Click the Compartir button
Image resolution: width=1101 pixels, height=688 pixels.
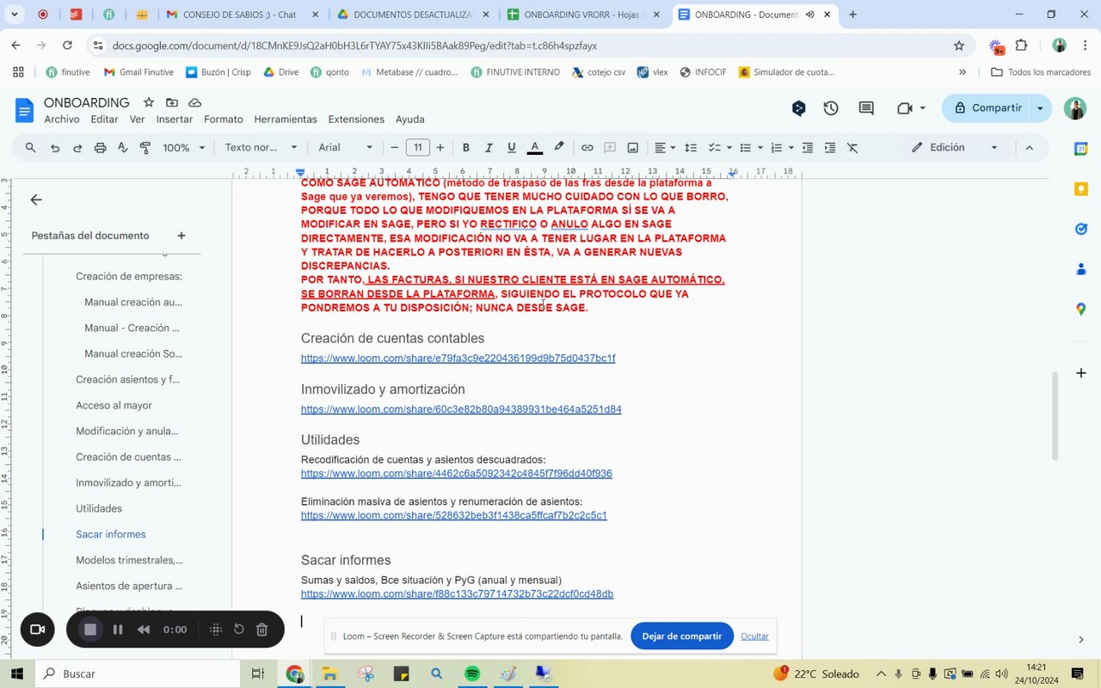tap(987, 108)
